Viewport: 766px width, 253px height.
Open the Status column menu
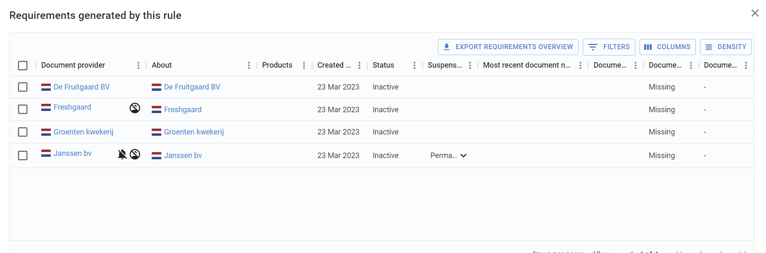414,65
